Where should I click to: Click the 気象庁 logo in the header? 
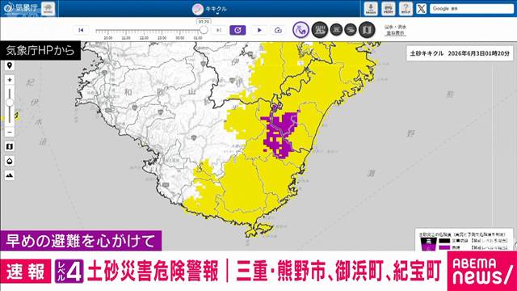[x=20, y=8]
